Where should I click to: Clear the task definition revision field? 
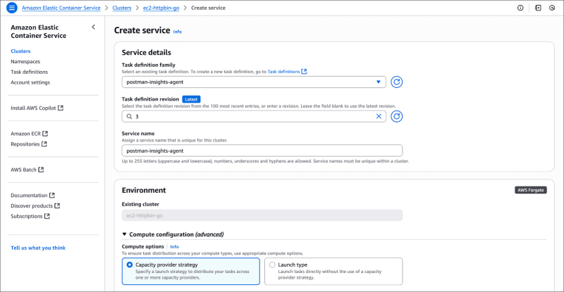pyautogui.click(x=379, y=116)
